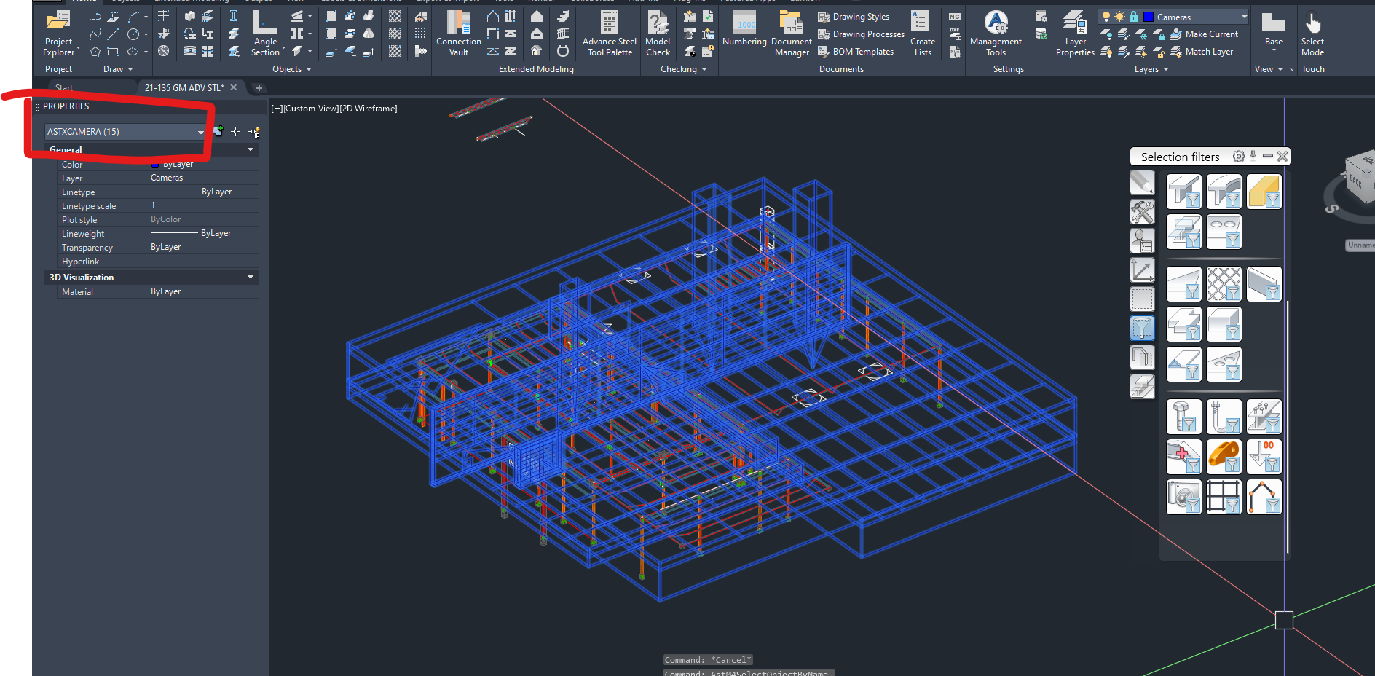Open the ASTXCAMERA selection dropdown in Properties
The width and height of the screenshot is (1375, 676).
(201, 132)
